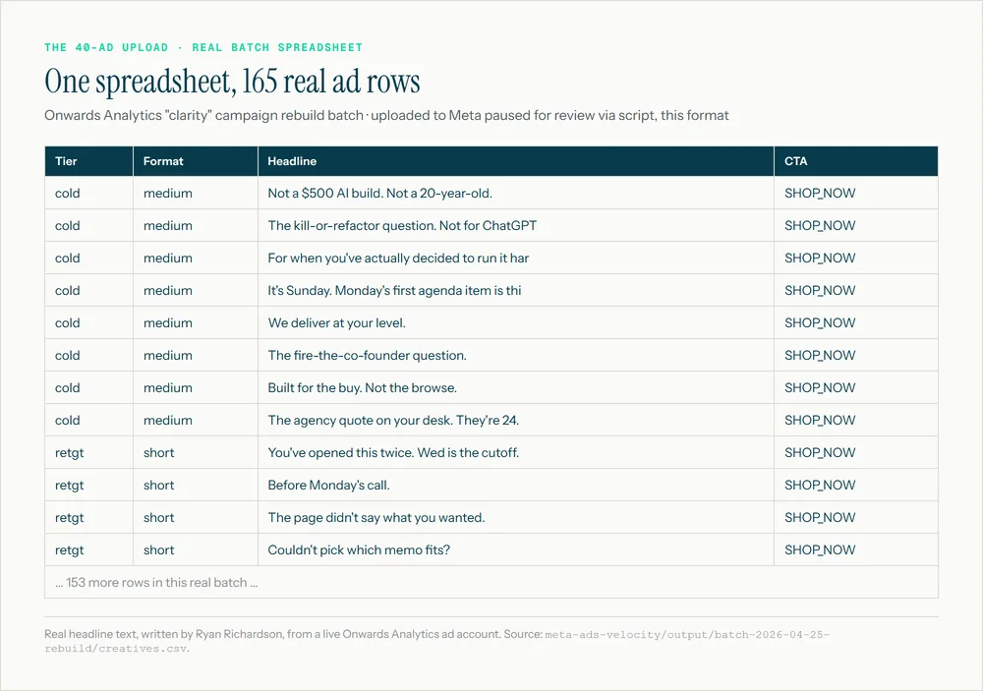
Task: Select headline 'The agency quote on your desk. They're 24.'
Action: 393,420
